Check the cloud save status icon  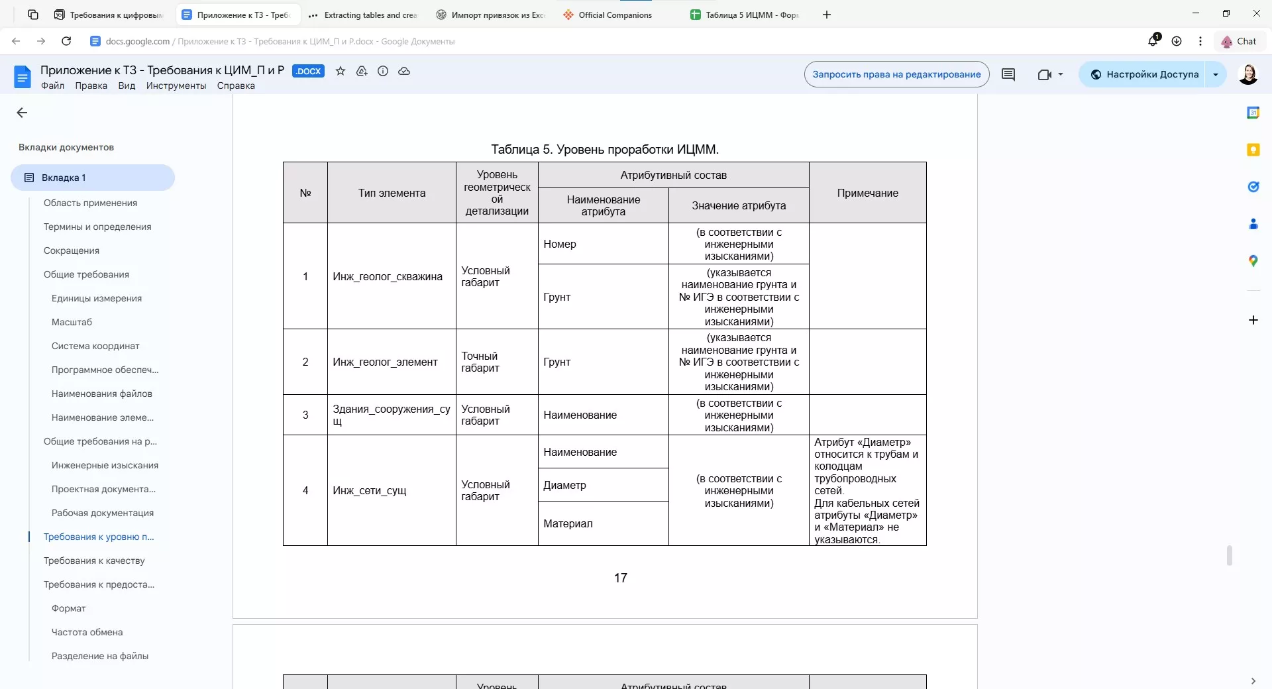404,71
